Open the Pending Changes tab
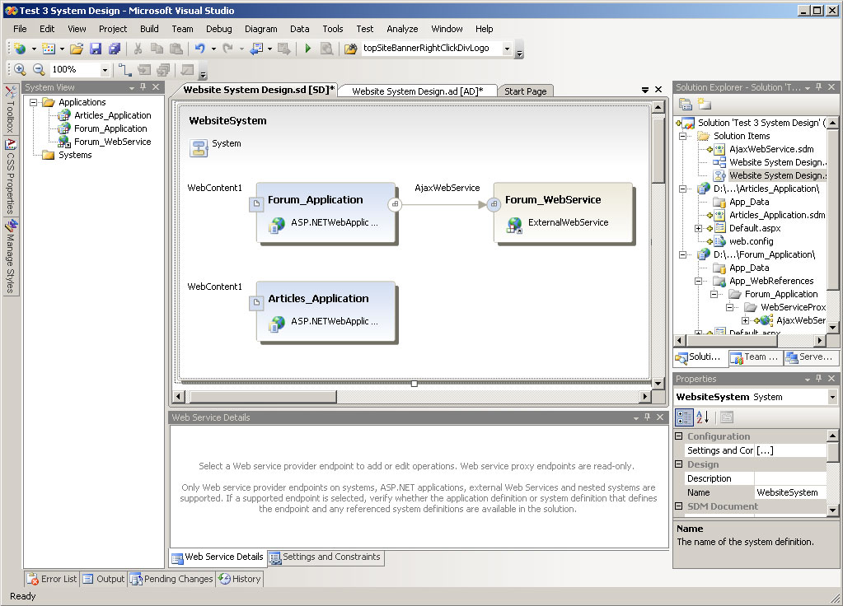The width and height of the screenshot is (843, 606). pyautogui.click(x=171, y=579)
